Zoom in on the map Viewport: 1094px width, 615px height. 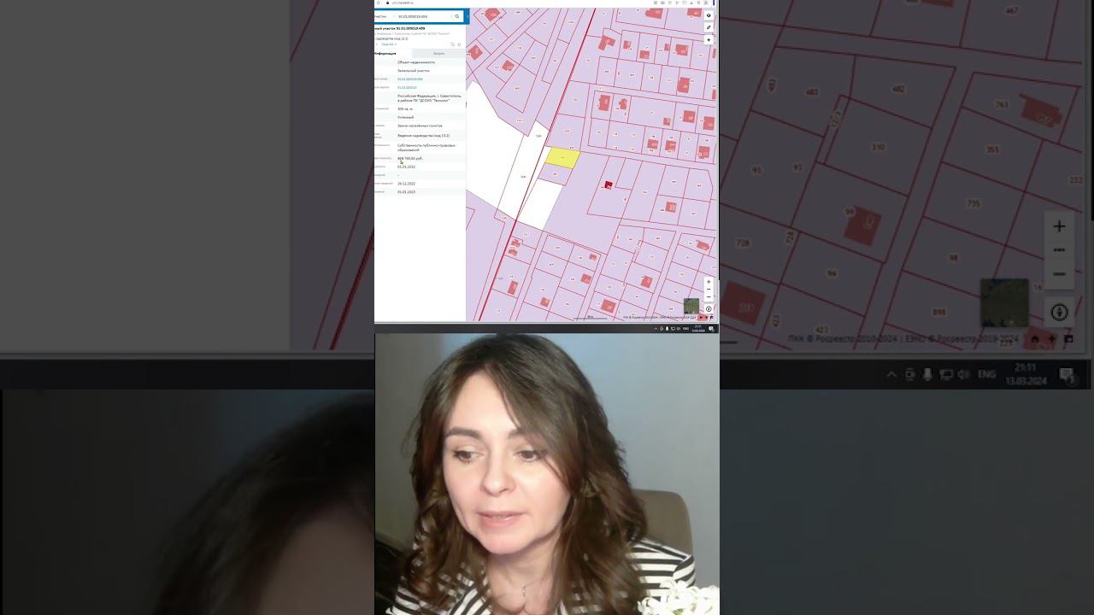(709, 282)
